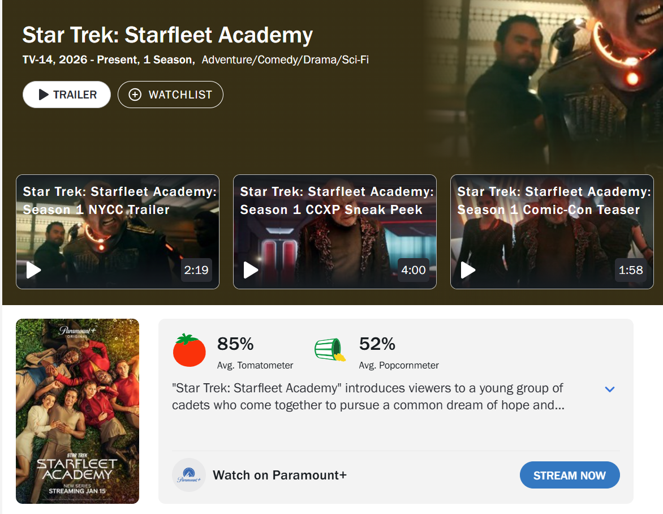Play the Comic-Con Teaser video
Image resolution: width=663 pixels, height=514 pixels.
click(x=468, y=270)
